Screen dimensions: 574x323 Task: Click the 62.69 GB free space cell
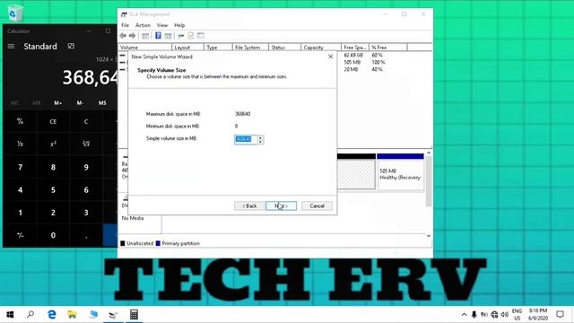[x=353, y=55]
